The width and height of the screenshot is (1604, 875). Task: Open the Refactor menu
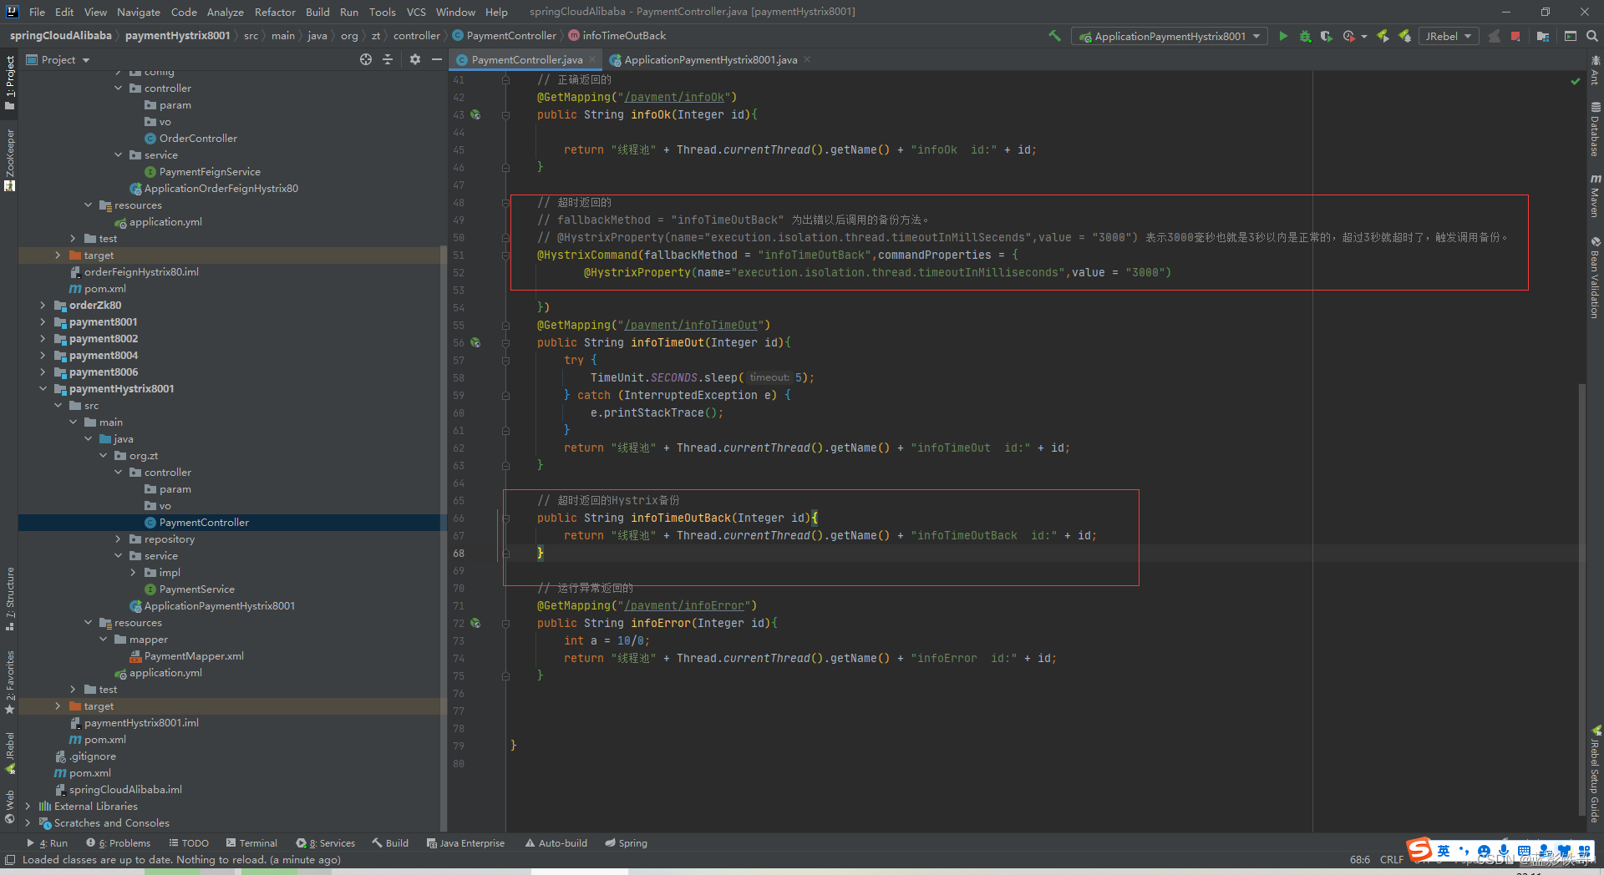pos(275,12)
